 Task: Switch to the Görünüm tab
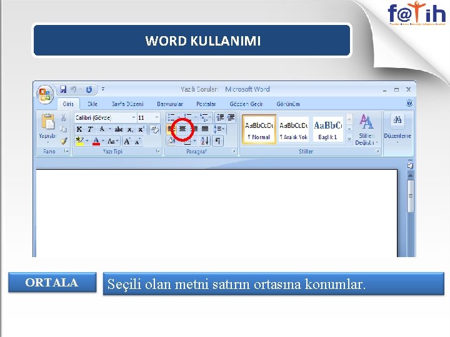pos(288,104)
